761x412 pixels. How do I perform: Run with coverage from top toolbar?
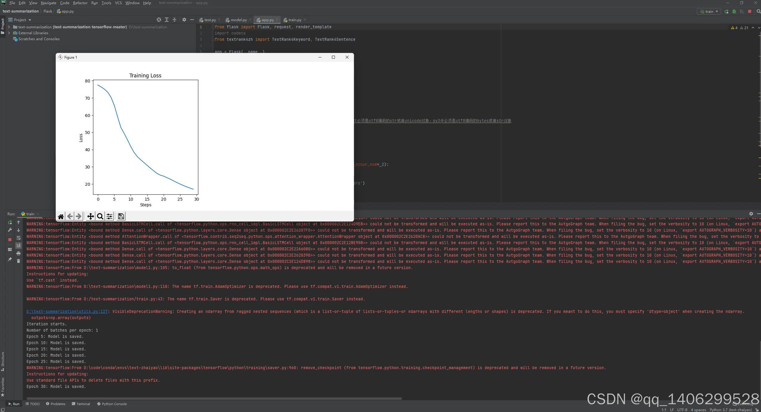[742, 11]
